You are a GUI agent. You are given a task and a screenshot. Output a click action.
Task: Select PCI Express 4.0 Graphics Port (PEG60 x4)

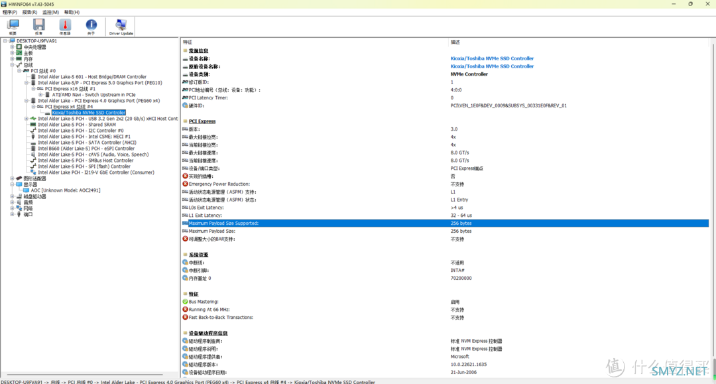point(99,100)
